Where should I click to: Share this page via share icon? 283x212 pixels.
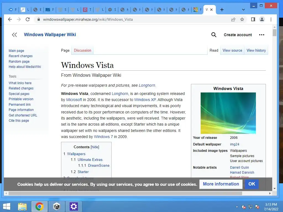pos(233,19)
